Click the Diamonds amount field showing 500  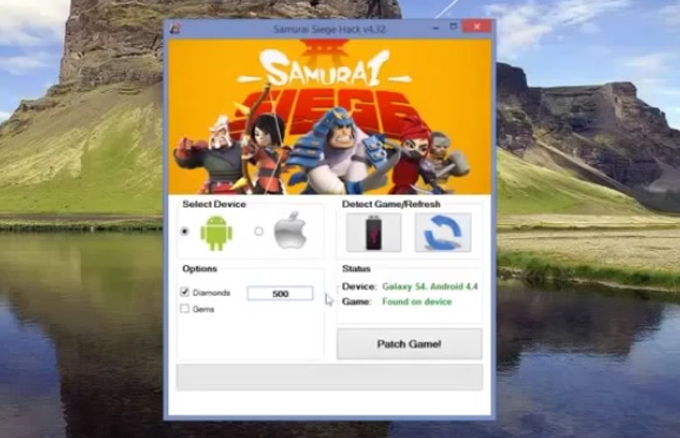point(280,294)
